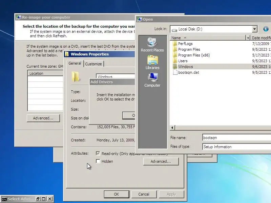This screenshot has width=271, height=203.
Task: Click the Open dialog title bar icon
Action: click(140, 19)
